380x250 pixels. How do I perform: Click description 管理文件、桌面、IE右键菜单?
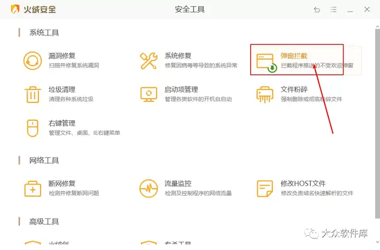click(84, 133)
